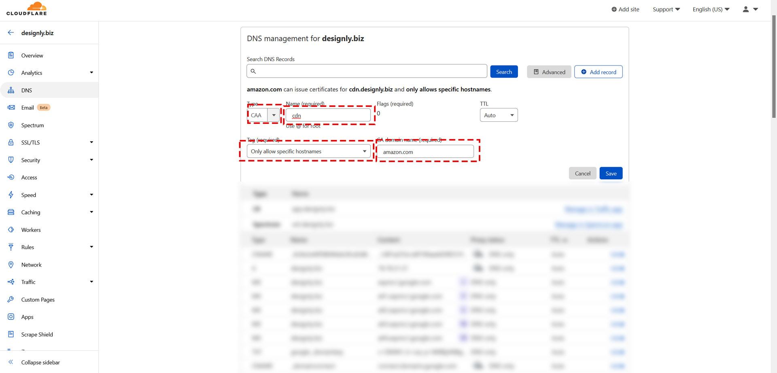Expand the SSL/TLS submenu arrow
777x373 pixels.
tap(91, 142)
